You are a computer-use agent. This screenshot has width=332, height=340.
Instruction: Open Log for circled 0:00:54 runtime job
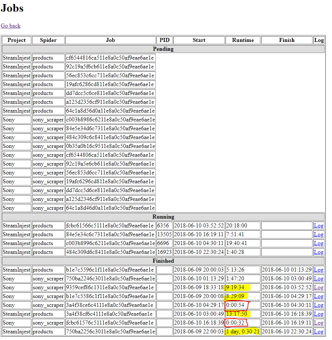point(318,305)
